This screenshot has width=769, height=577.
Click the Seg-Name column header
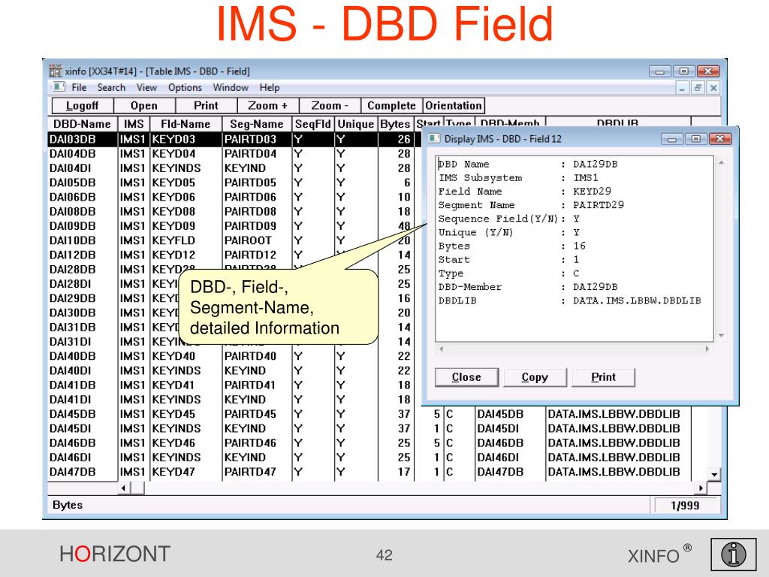pos(257,124)
